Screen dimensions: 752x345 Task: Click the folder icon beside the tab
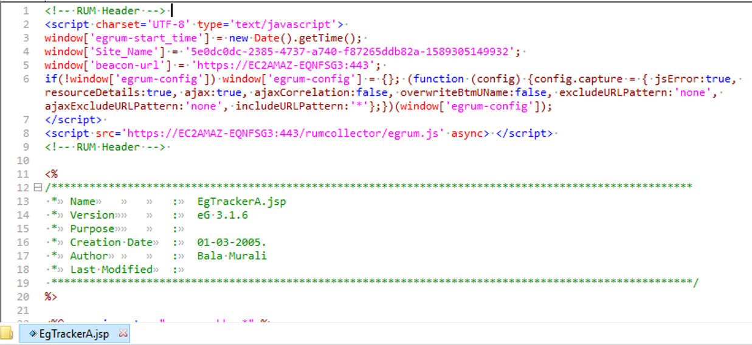click(x=7, y=333)
